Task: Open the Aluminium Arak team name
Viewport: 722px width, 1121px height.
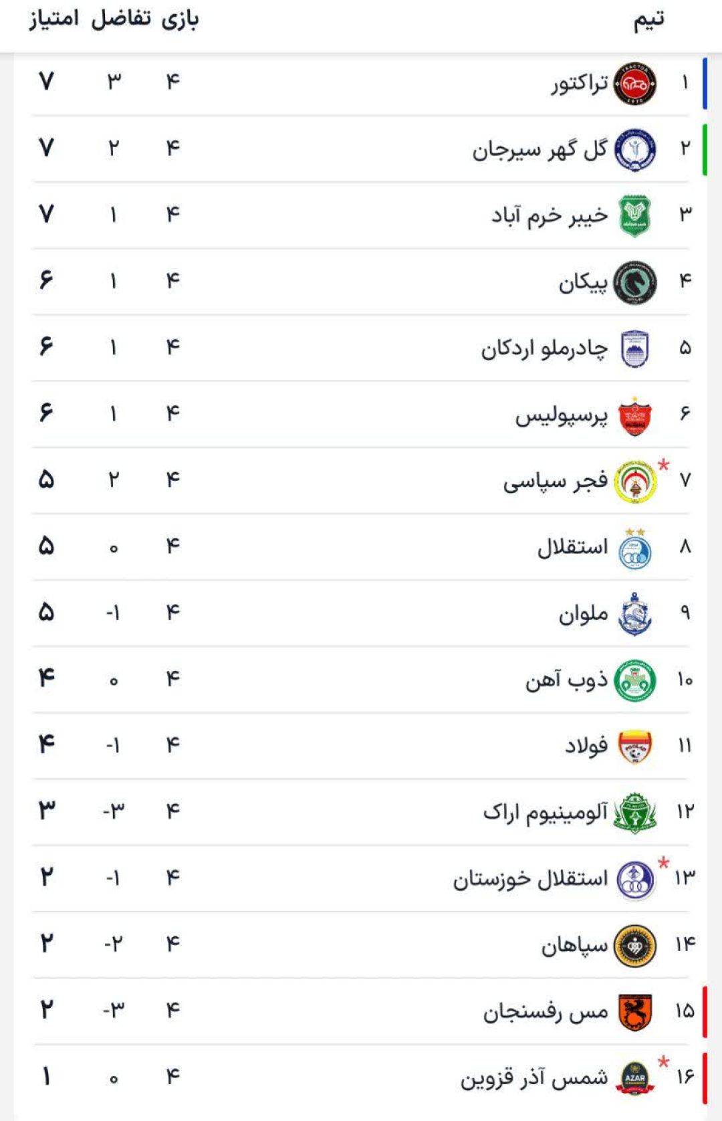Action: click(546, 812)
